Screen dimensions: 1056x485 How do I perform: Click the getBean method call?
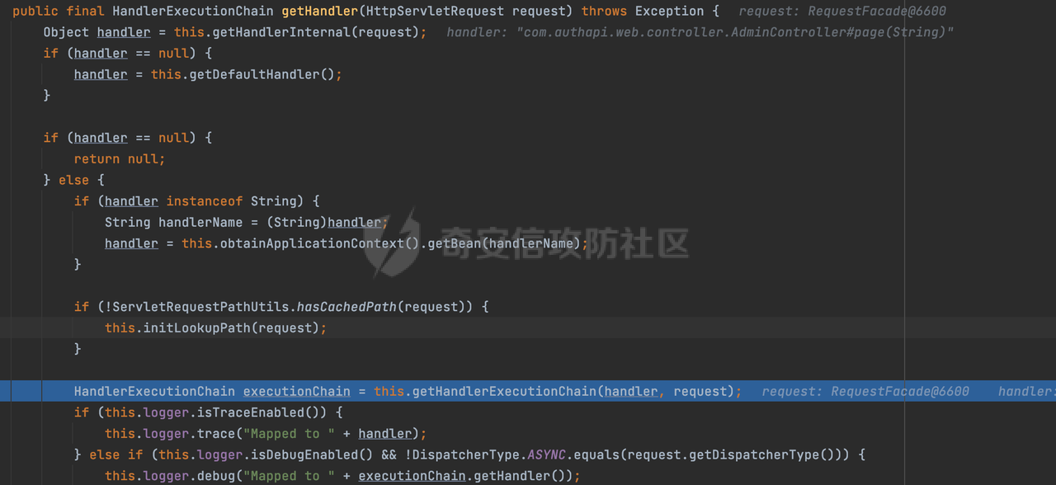point(451,243)
